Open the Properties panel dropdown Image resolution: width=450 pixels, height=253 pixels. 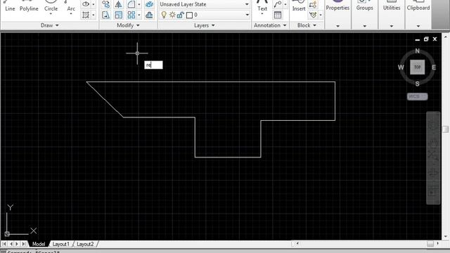(x=337, y=26)
